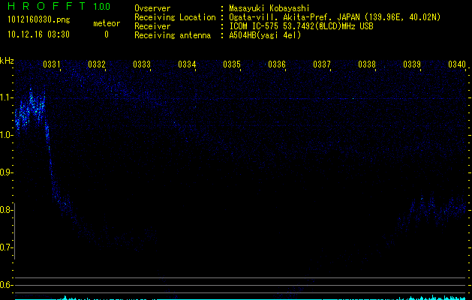472x300 pixels.
Task: Click the Receiving Location label
Action: (175, 17)
